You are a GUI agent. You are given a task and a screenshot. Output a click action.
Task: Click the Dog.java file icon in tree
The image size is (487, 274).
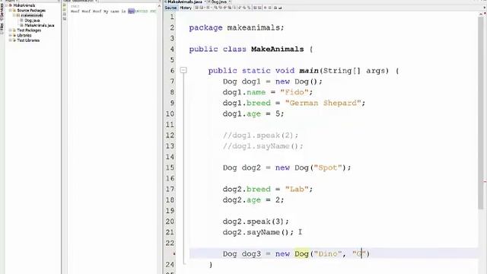click(x=21, y=21)
